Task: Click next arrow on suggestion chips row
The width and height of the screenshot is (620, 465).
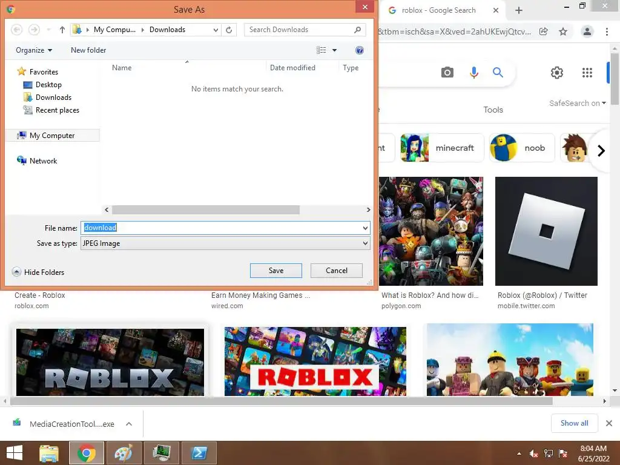Action: click(x=601, y=151)
